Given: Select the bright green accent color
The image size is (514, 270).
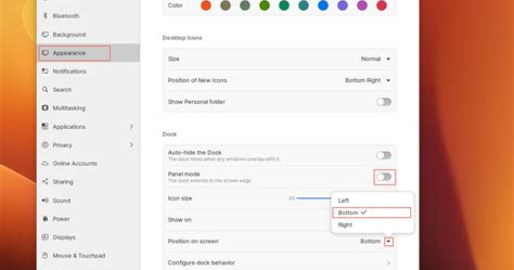Looking at the screenshot, I should tap(265, 6).
